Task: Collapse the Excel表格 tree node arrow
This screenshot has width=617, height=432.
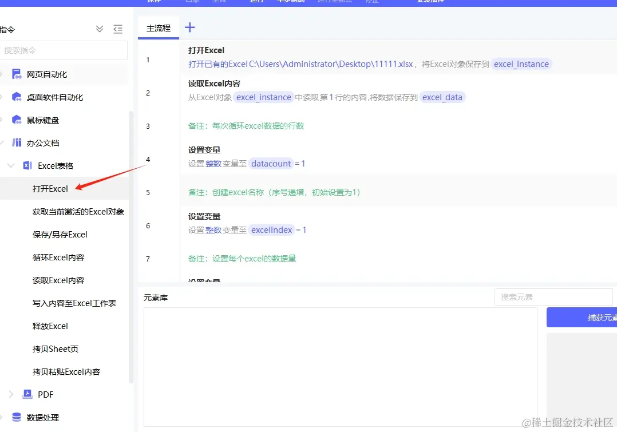Action: [11, 165]
